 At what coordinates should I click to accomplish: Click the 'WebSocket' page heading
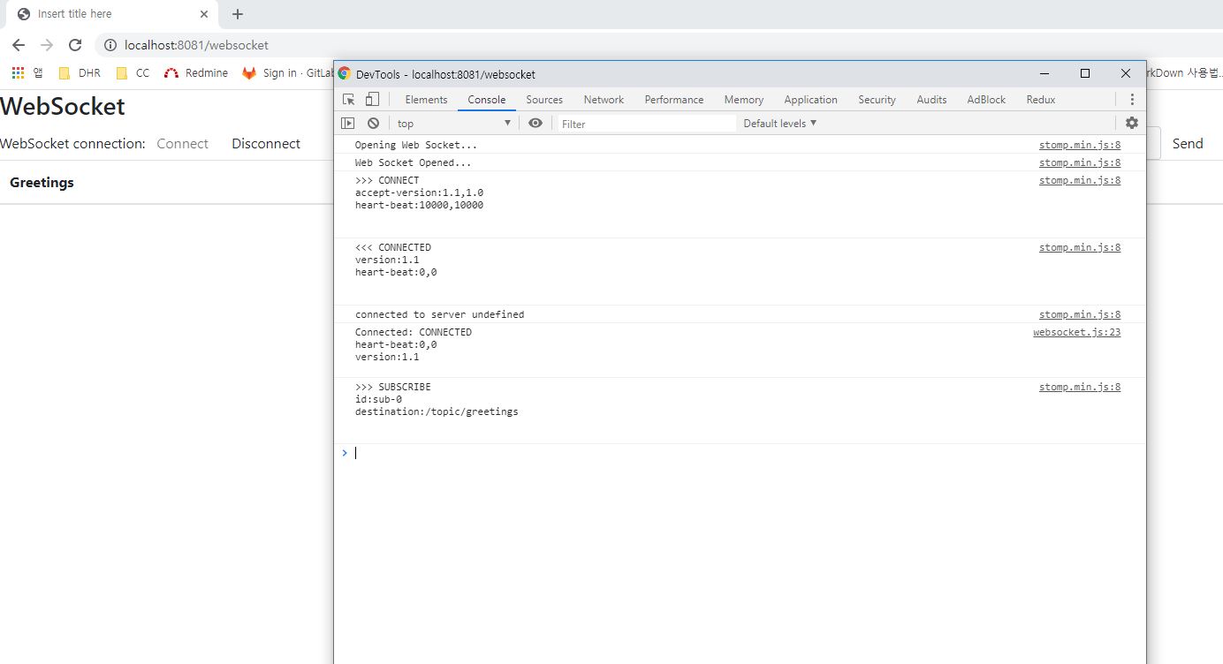[x=63, y=107]
